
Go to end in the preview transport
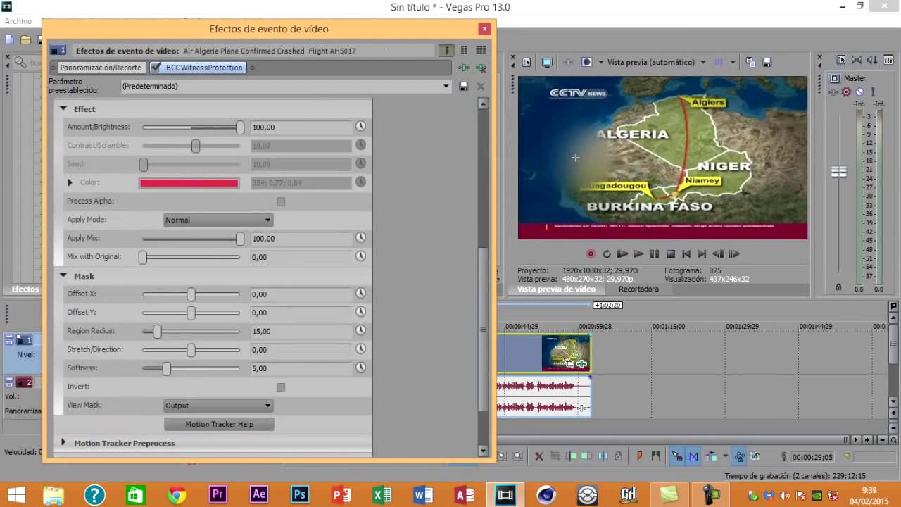coord(702,254)
